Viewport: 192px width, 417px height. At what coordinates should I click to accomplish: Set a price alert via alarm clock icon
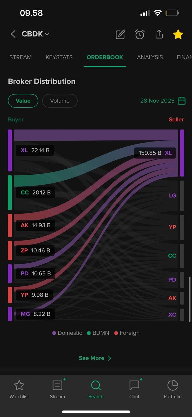tap(140, 34)
